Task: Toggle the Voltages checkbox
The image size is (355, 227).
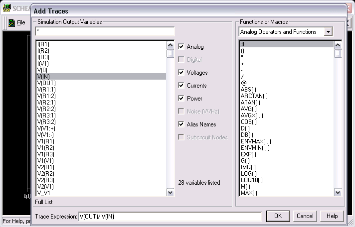Action: point(181,72)
